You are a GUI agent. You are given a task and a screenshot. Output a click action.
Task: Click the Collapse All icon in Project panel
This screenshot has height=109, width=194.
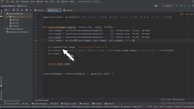click(22, 10)
